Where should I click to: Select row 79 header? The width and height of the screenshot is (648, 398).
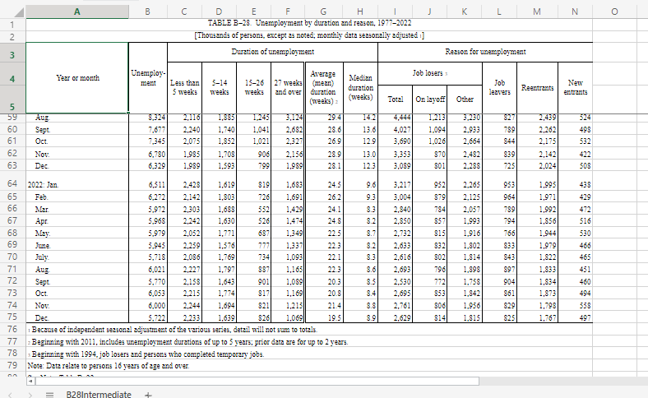click(12, 365)
